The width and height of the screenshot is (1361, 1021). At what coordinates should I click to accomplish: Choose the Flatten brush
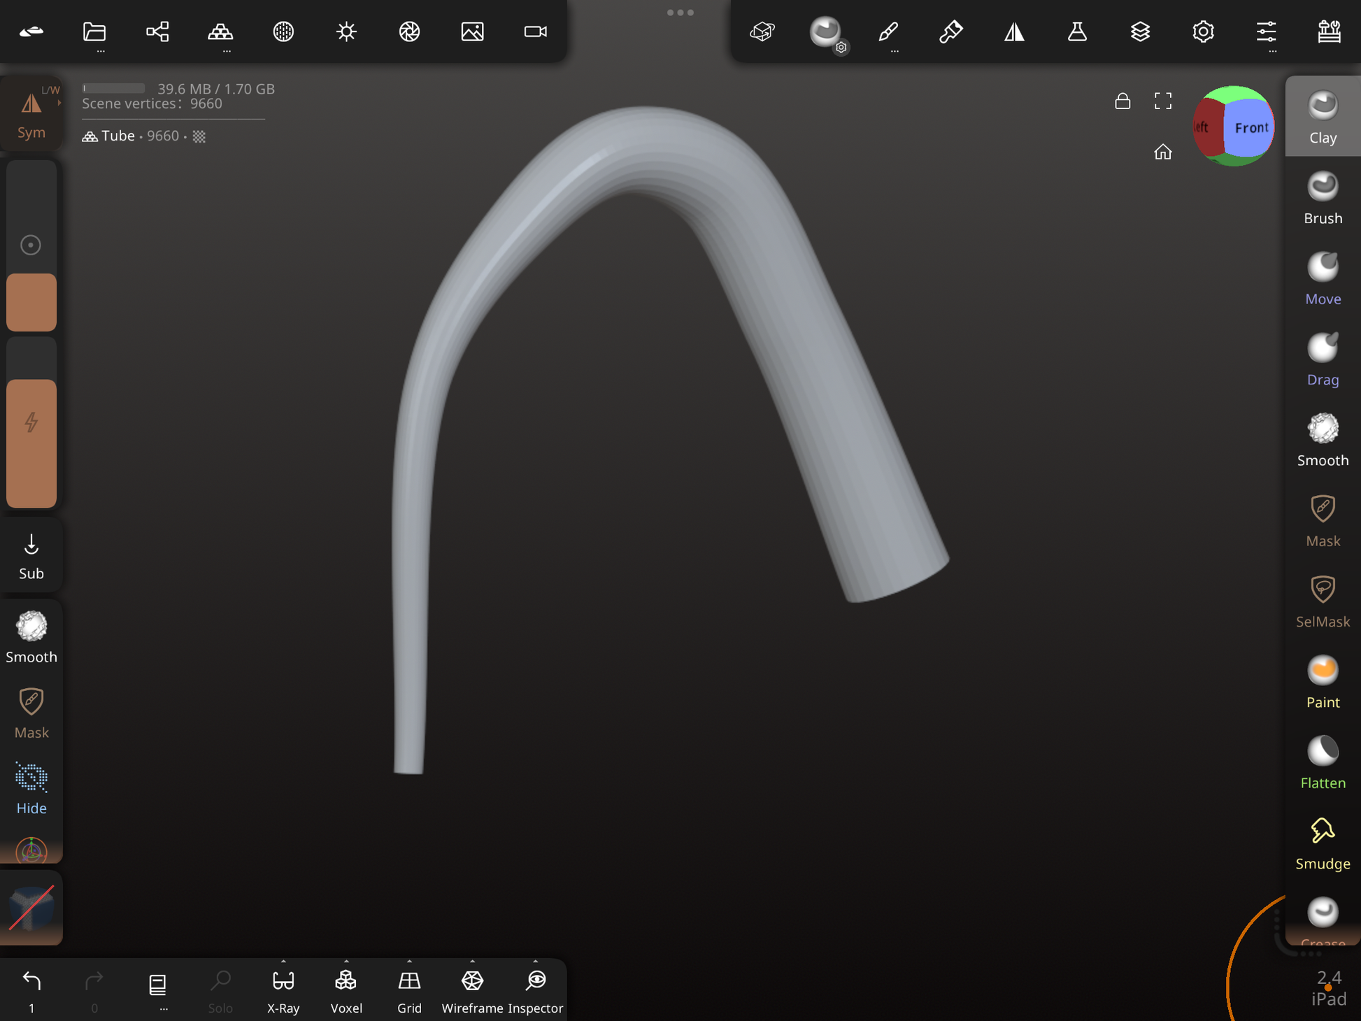click(x=1322, y=762)
